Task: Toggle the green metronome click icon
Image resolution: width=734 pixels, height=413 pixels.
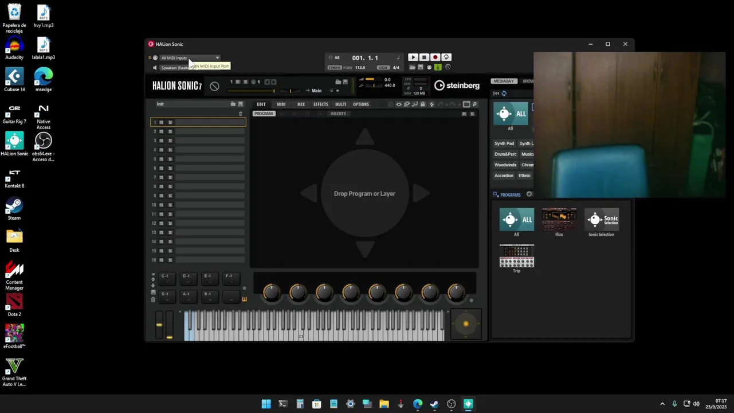Action: 438,67
